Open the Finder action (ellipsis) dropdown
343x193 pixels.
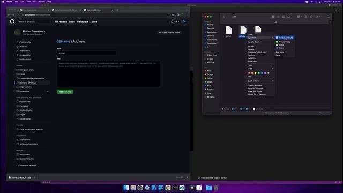(318, 17)
